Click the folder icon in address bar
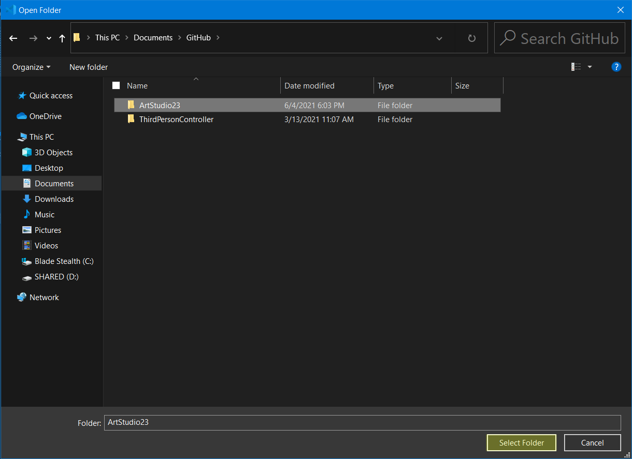The width and height of the screenshot is (632, 459). (x=77, y=37)
